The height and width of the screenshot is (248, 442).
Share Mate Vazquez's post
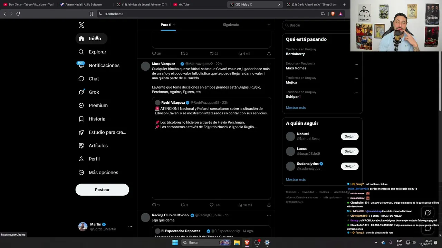click(269, 205)
